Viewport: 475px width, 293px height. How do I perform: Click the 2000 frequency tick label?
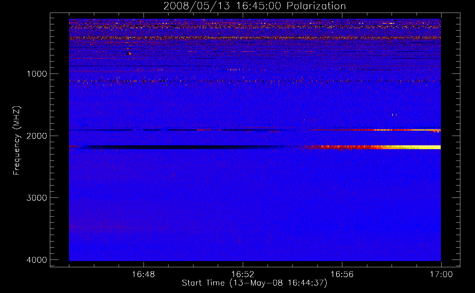pos(37,136)
